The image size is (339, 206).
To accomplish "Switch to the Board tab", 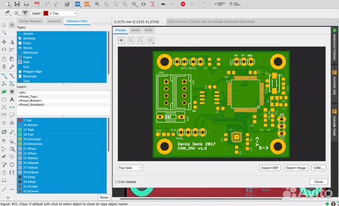I will (x=136, y=30).
